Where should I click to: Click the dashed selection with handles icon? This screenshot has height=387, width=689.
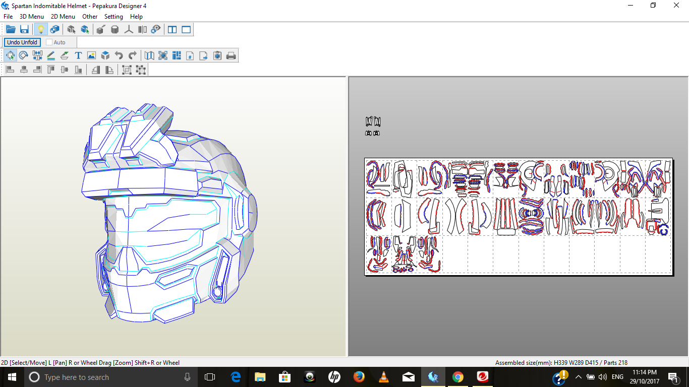click(x=141, y=70)
